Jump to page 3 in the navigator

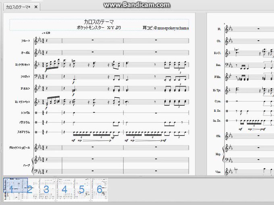[46, 190]
